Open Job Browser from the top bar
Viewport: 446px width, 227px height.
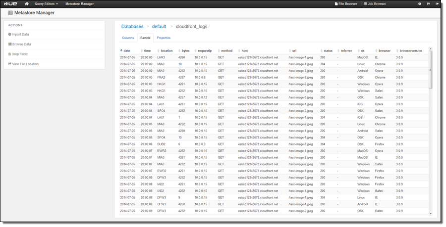pyautogui.click(x=374, y=3)
